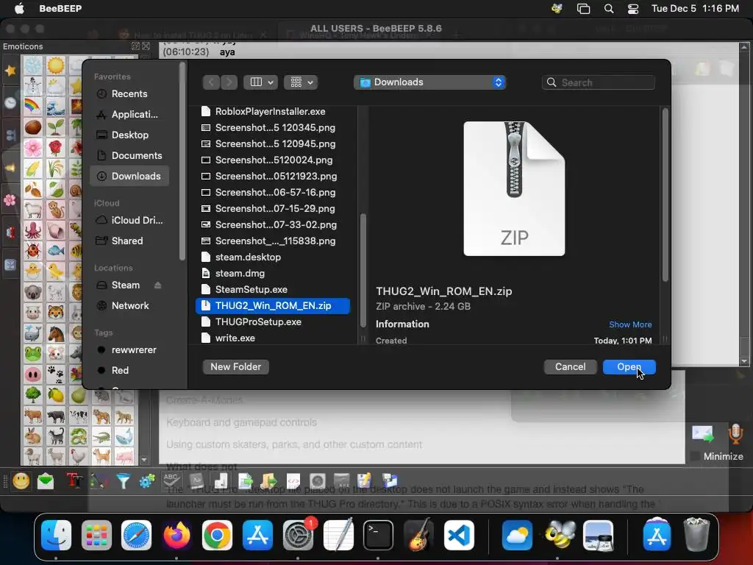Select Documents in the sidebar
The height and width of the screenshot is (565, 753).
129,156
